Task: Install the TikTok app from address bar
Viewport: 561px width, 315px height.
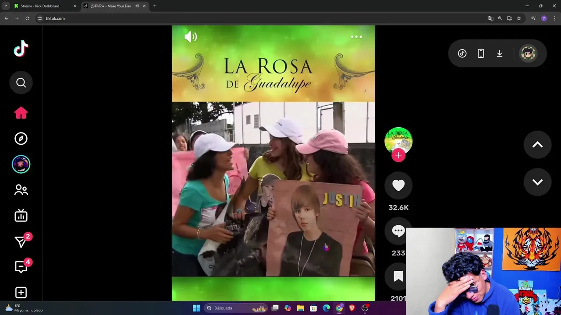Action: 509,18
